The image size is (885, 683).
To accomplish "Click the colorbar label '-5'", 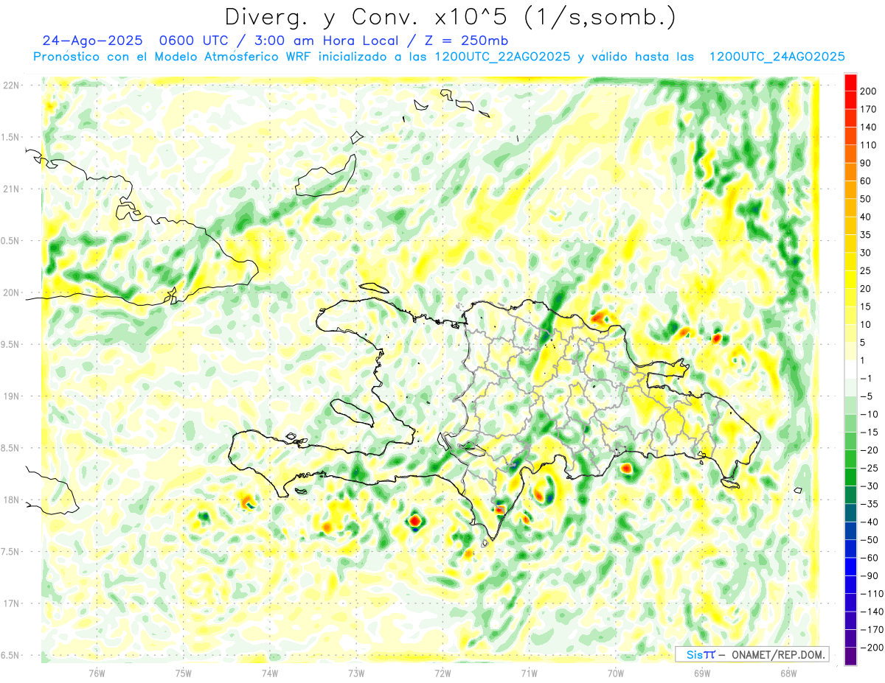I will [x=866, y=396].
